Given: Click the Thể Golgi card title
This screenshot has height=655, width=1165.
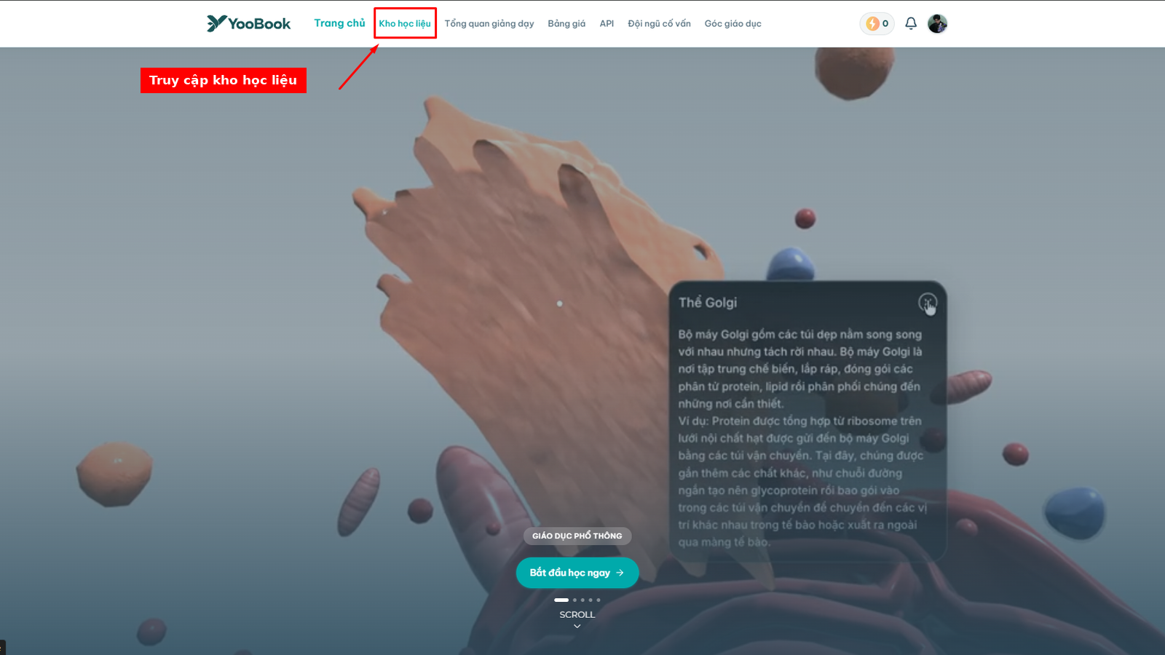Looking at the screenshot, I should [x=708, y=303].
